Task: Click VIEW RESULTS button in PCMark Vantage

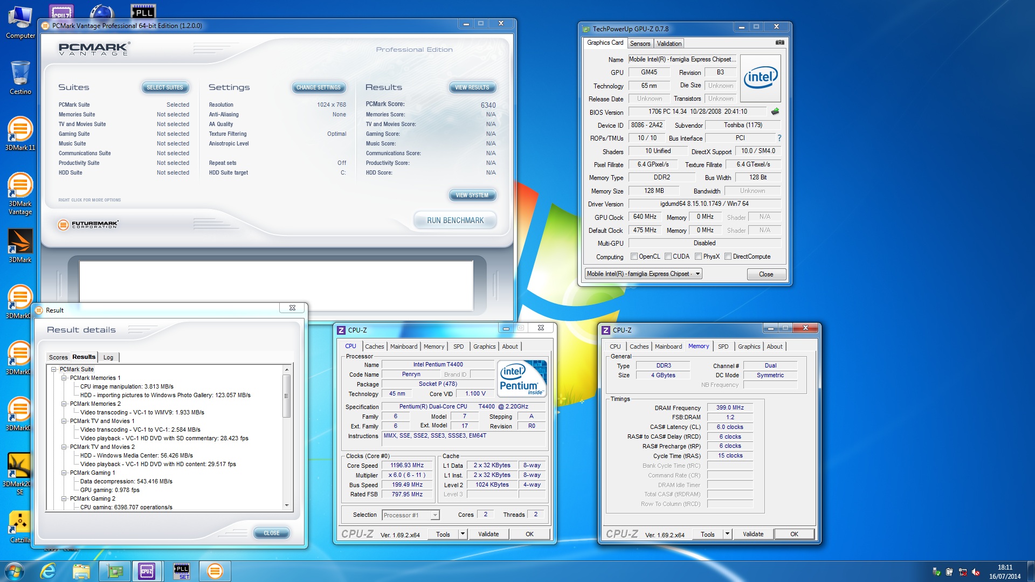Action: 472,87
